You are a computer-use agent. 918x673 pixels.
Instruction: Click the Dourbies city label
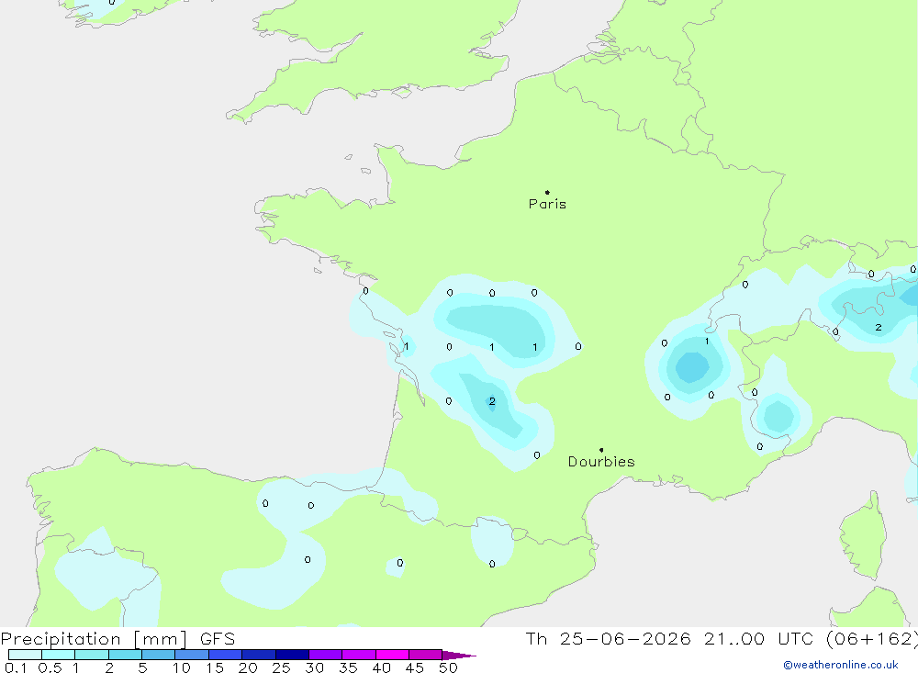point(601,462)
